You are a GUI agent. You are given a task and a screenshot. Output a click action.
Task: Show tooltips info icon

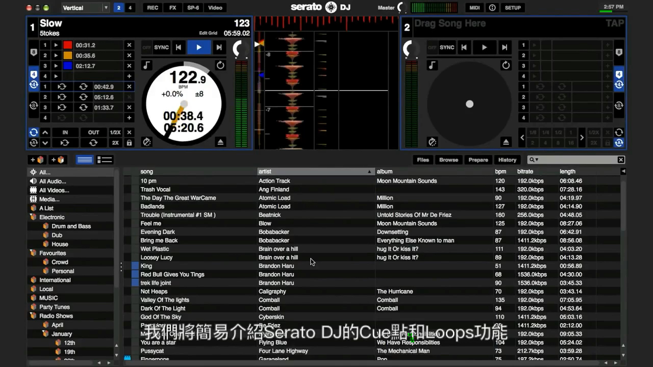pyautogui.click(x=492, y=8)
